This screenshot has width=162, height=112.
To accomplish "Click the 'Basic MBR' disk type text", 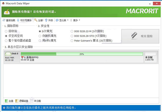I will 10,58.
